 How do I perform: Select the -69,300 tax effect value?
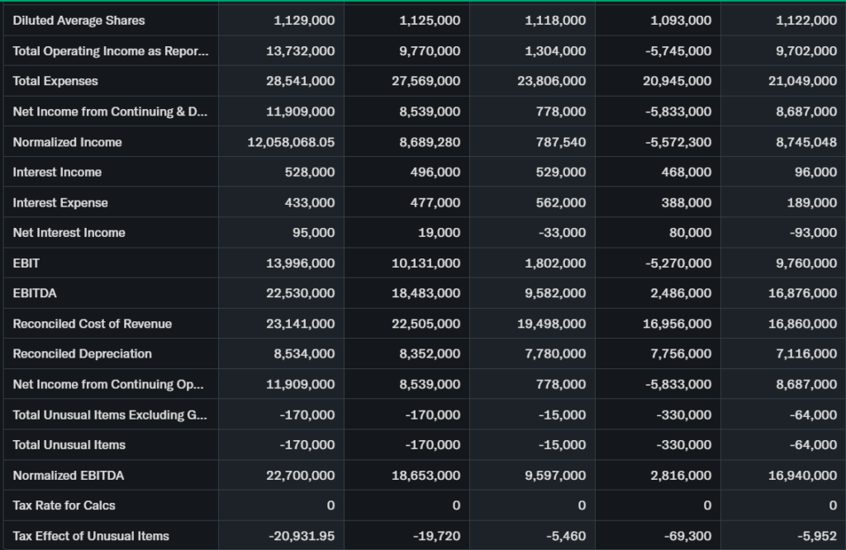pos(688,536)
